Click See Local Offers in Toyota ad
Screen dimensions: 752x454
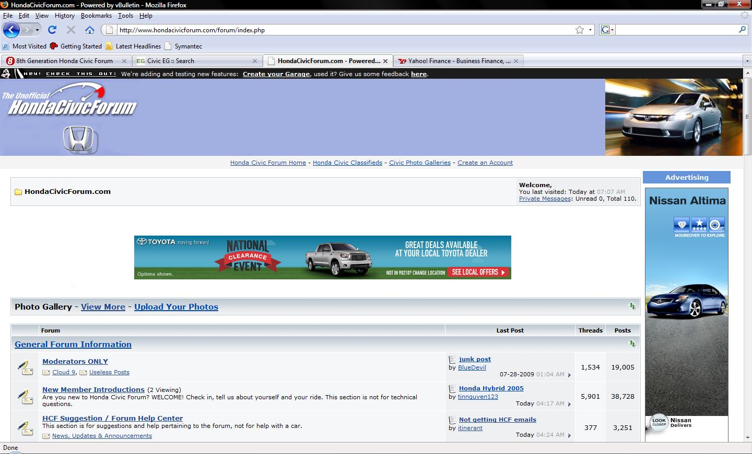(478, 272)
